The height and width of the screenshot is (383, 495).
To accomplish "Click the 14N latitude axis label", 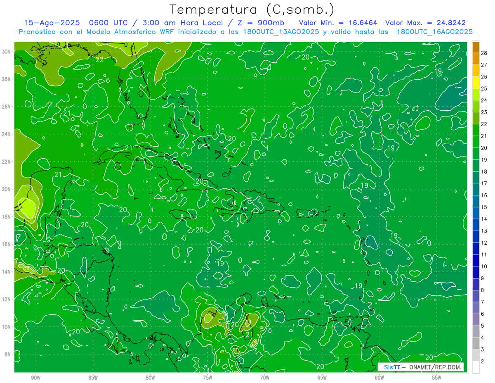I will coord(7,272).
